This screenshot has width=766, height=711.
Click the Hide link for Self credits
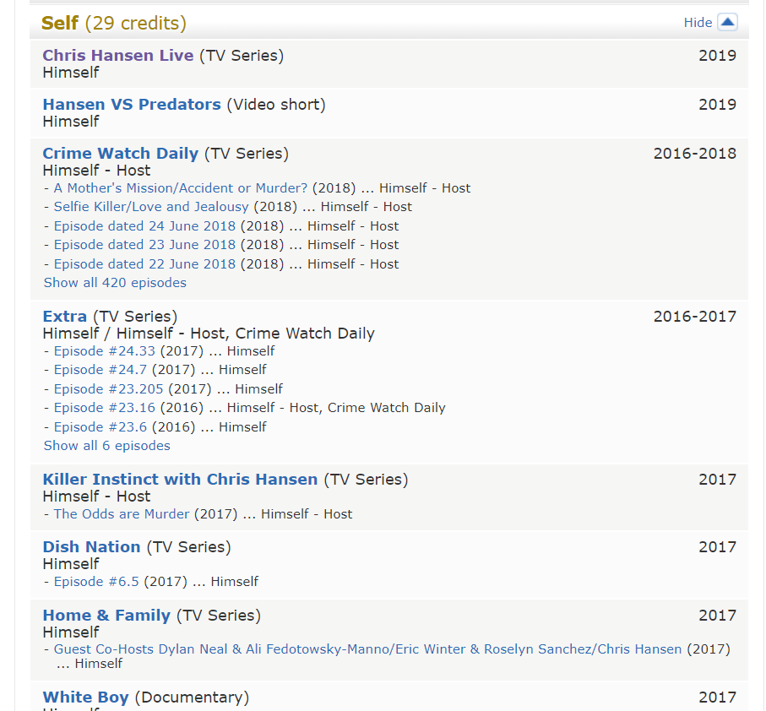[698, 23]
